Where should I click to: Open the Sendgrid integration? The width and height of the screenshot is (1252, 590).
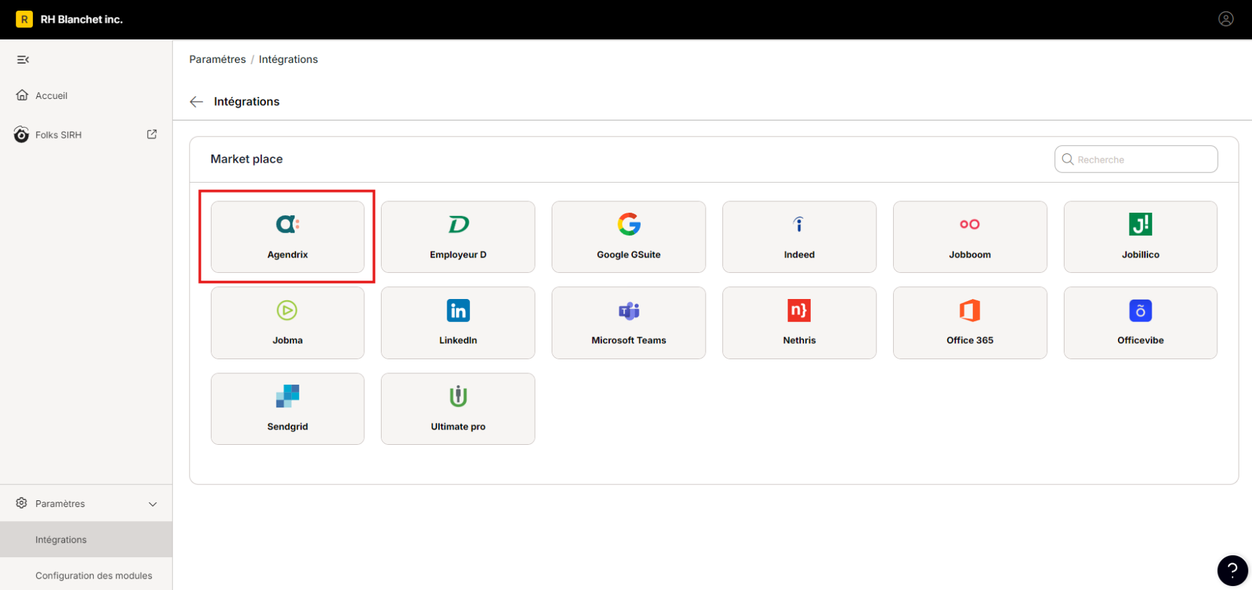tap(287, 409)
